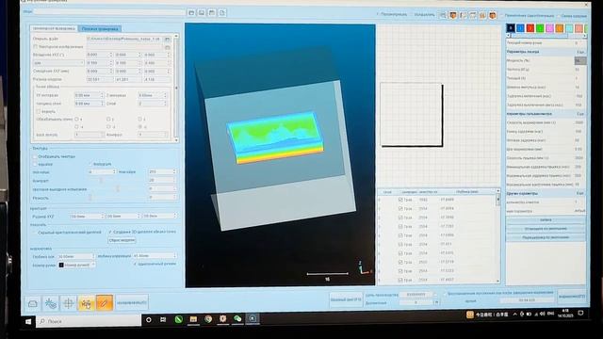The width and height of the screenshot is (603, 339).
Task: Select the orange pencil tool icon
Action: (x=105, y=303)
